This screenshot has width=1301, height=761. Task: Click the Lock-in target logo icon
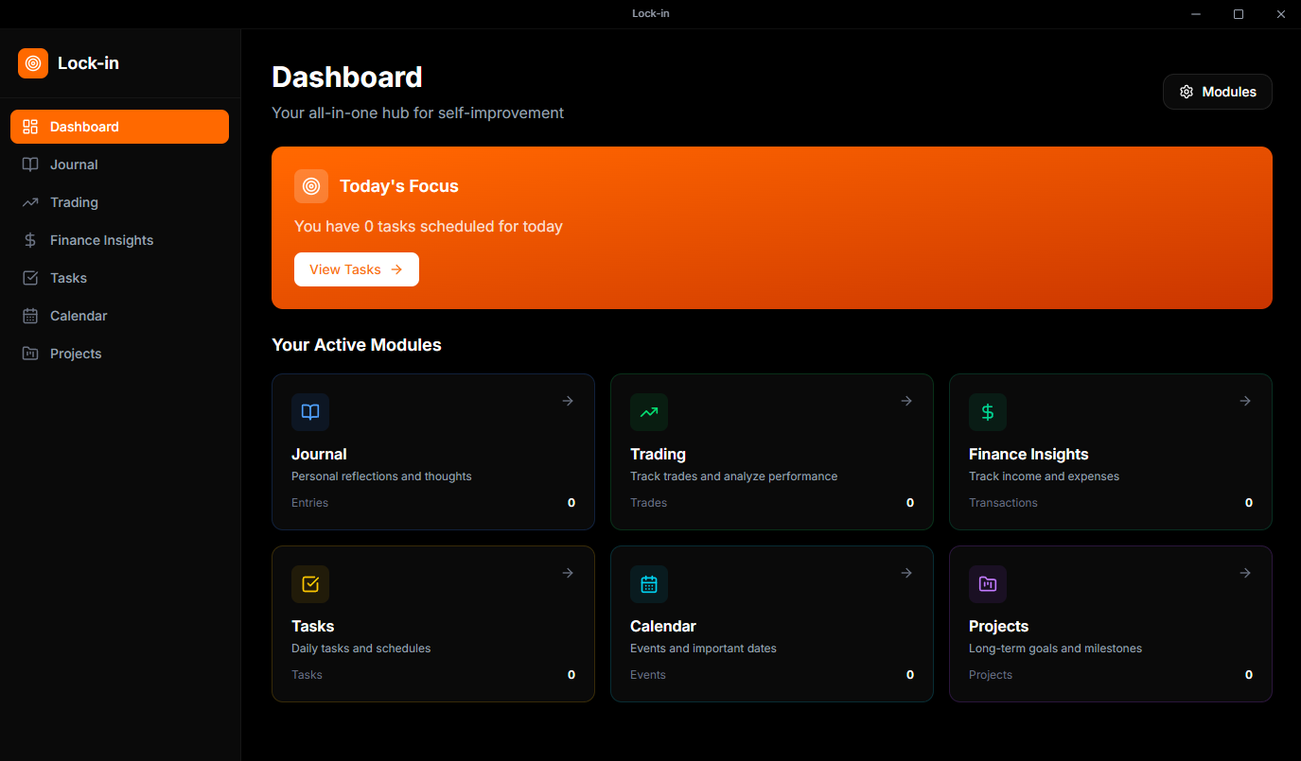click(33, 63)
